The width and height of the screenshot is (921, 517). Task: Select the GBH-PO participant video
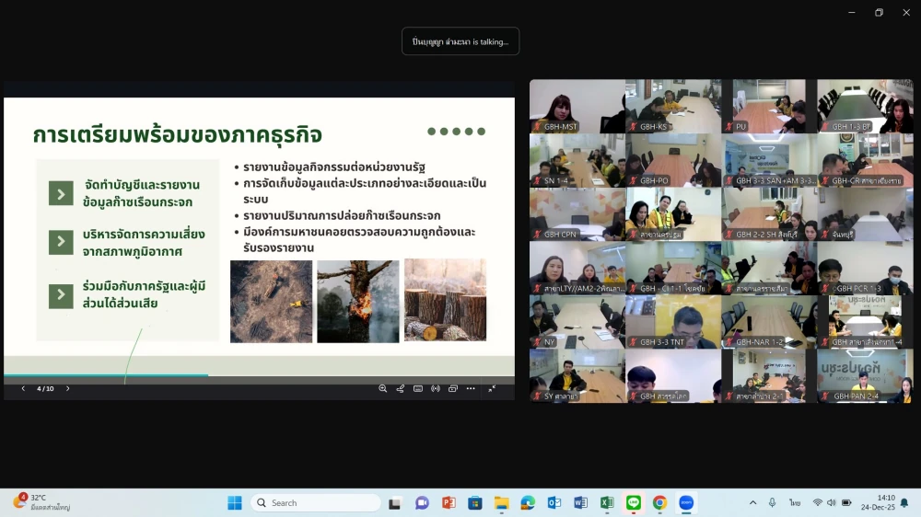pos(673,160)
